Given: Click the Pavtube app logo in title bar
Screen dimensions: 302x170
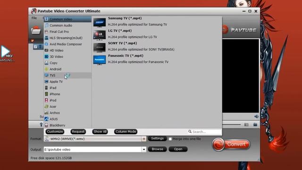Looking at the screenshot, I should (x=34, y=11).
